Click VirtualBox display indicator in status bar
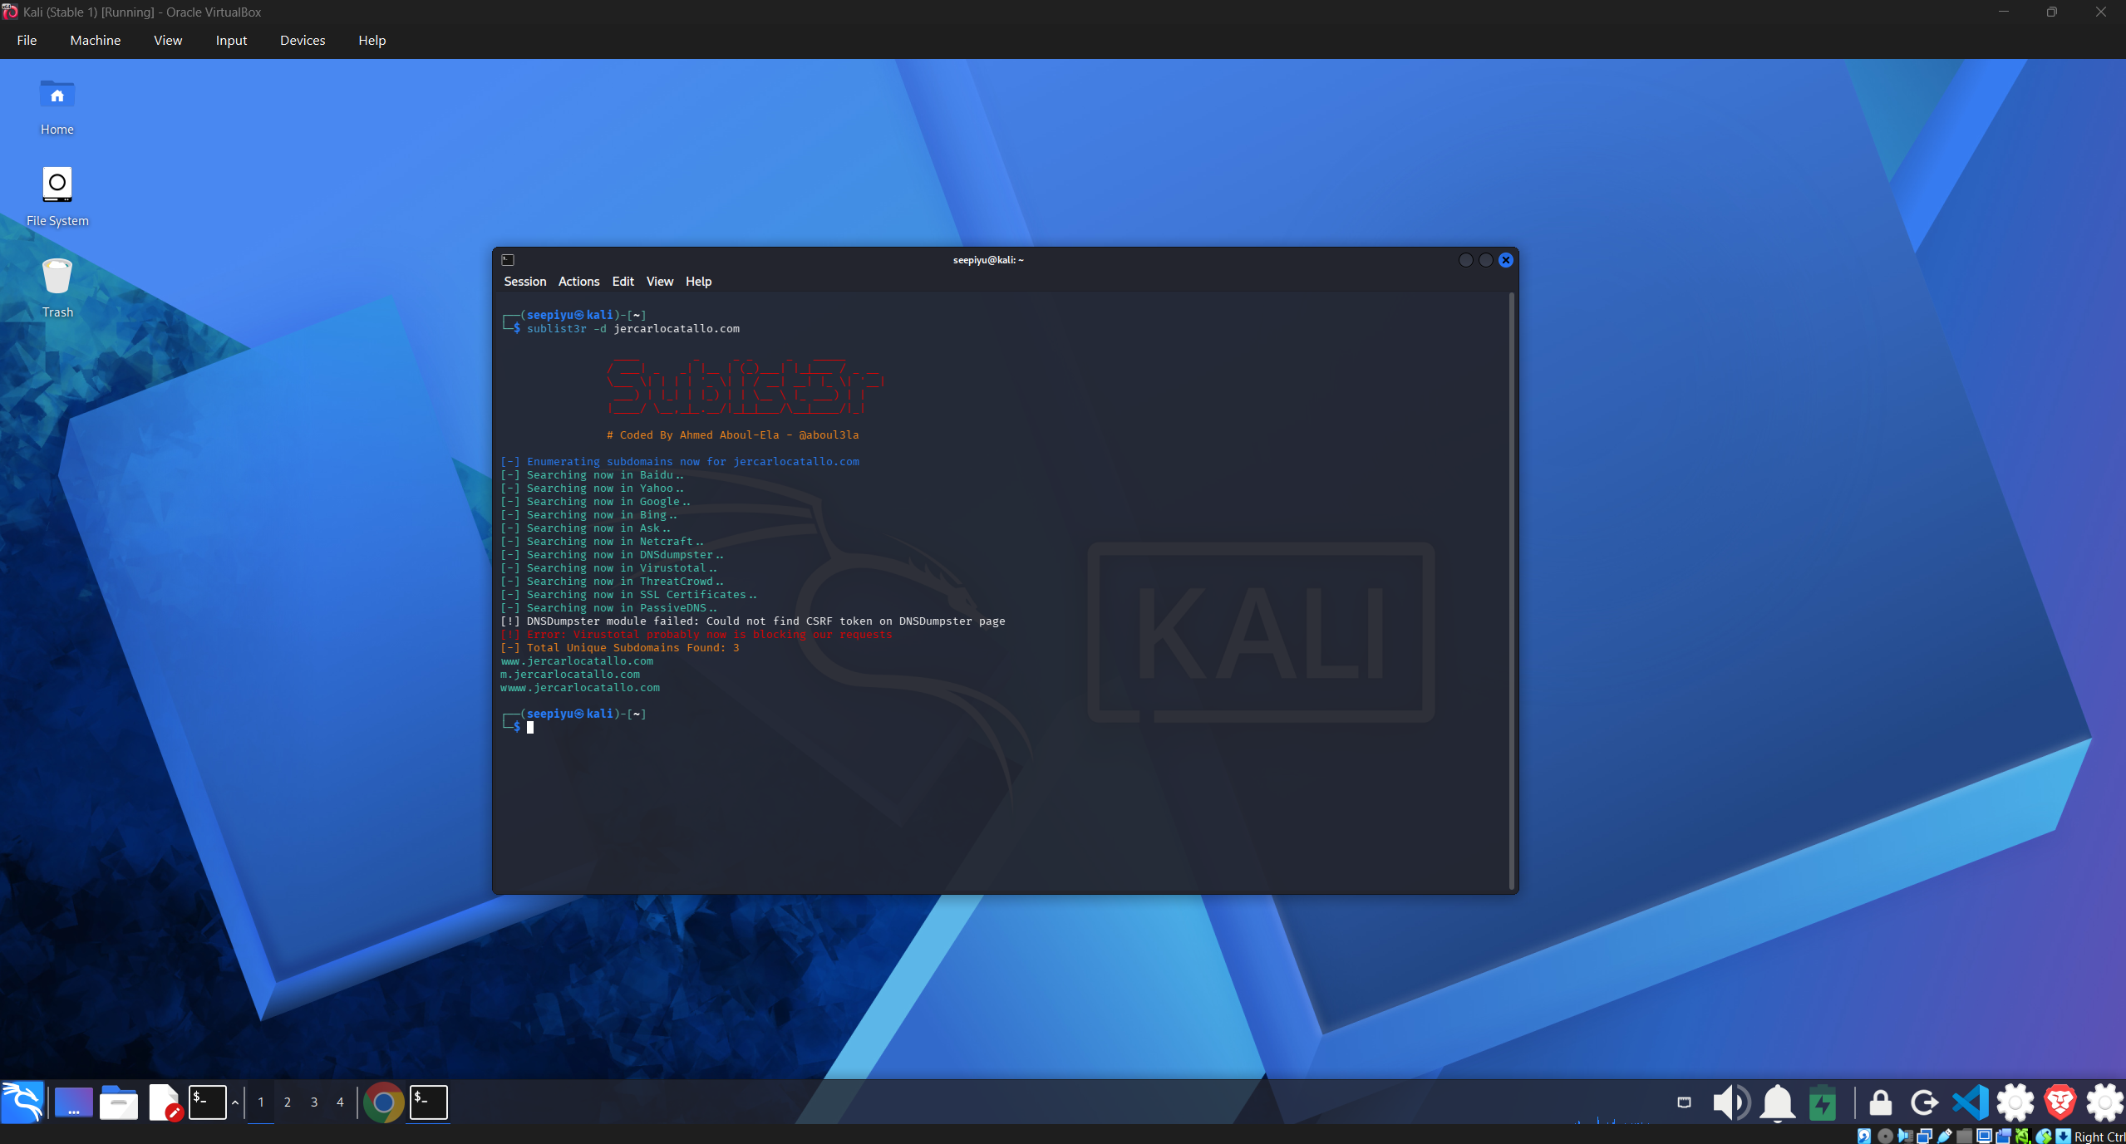The image size is (2126, 1144). [x=1984, y=1136]
